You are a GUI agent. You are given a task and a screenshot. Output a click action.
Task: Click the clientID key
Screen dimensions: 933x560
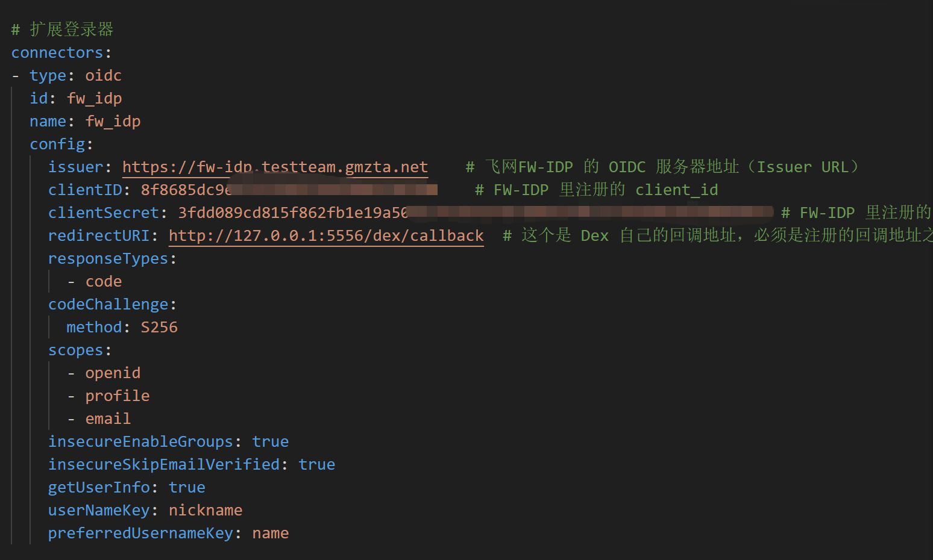click(85, 190)
